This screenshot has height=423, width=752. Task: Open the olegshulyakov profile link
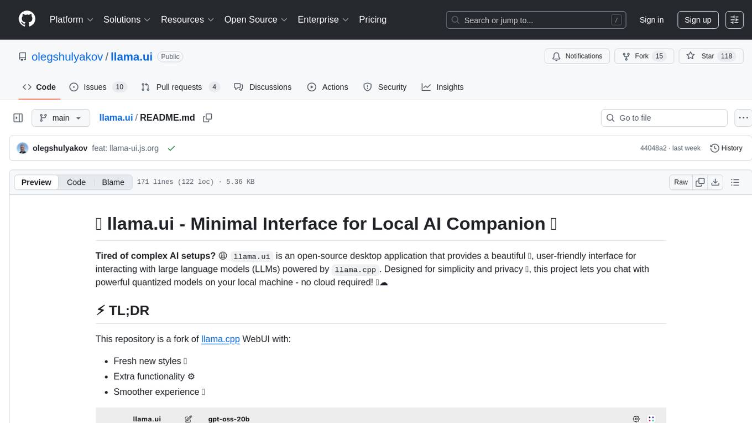(67, 56)
